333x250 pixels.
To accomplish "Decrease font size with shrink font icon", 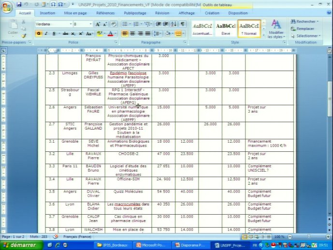I will tap(105, 24).
